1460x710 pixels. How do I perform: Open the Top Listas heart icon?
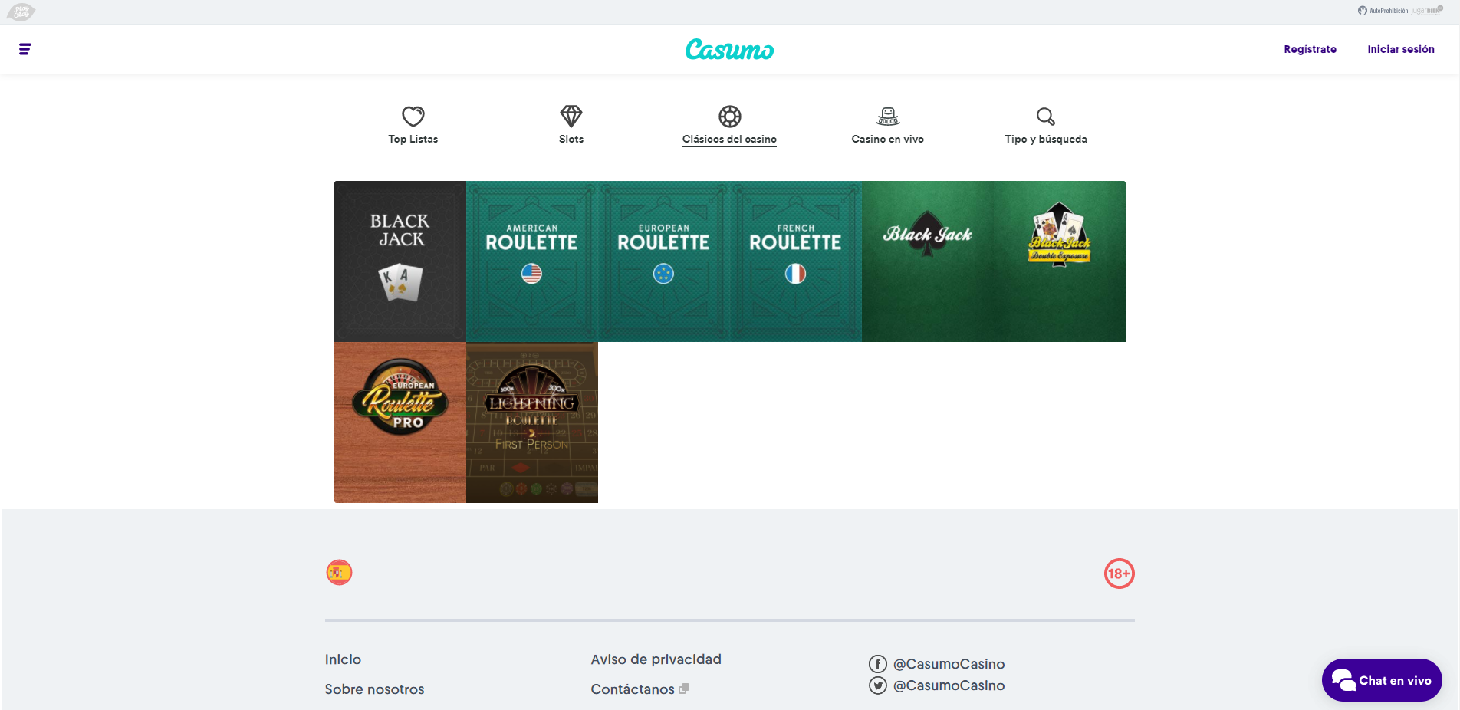point(413,117)
